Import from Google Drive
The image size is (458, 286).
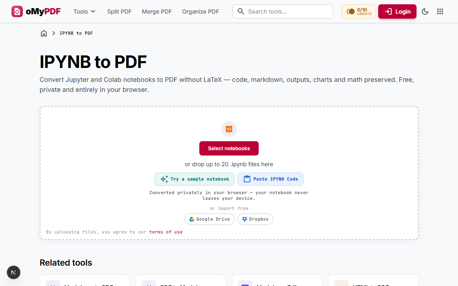pos(210,219)
